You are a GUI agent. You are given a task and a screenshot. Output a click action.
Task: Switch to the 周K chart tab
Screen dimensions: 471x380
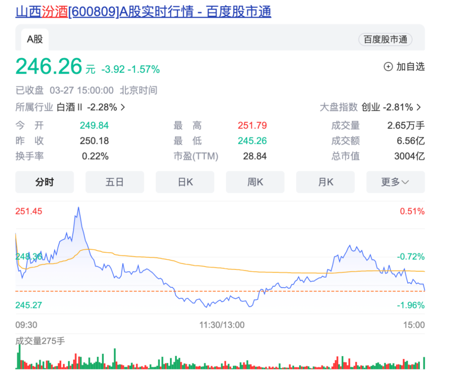255,182
